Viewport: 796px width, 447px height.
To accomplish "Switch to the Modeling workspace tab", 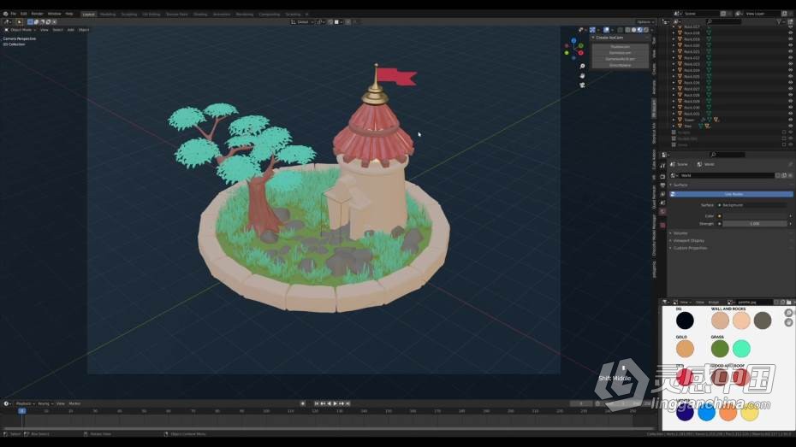I will tap(108, 15).
